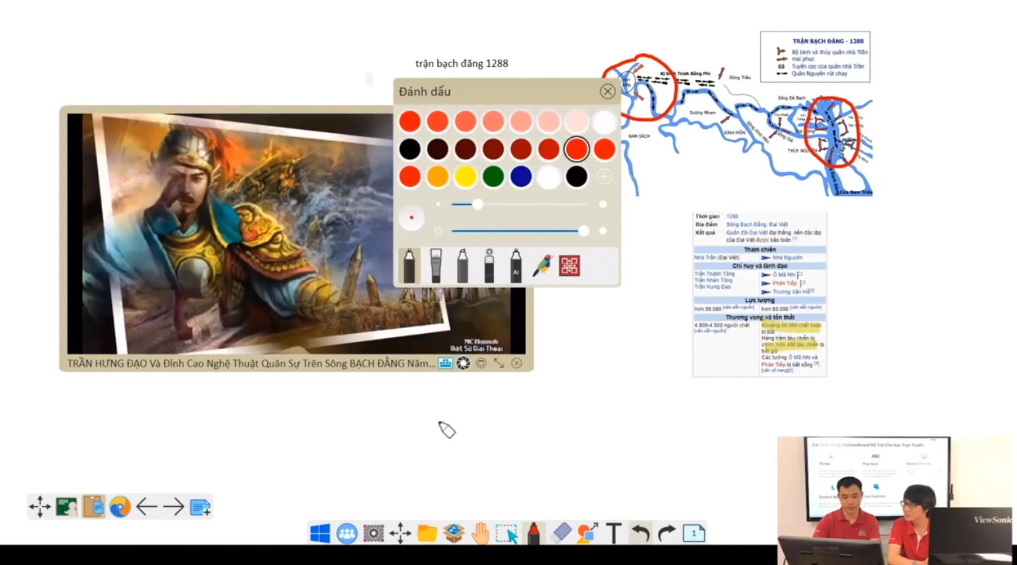Open the page 1 manager icon
1017x565 pixels.
click(694, 533)
